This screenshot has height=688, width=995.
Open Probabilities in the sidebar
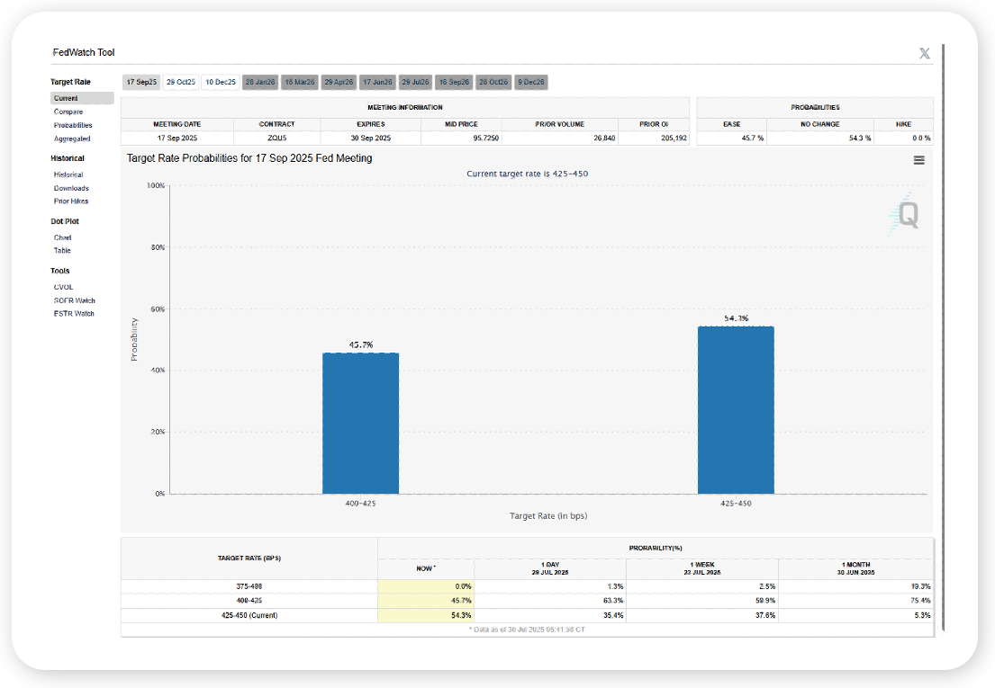pos(73,125)
